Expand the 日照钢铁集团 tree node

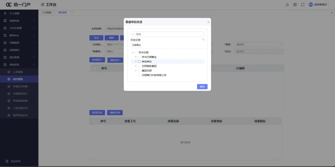click(x=136, y=66)
